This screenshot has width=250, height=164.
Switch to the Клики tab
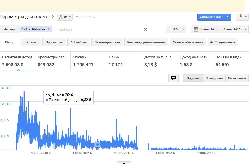tap(31, 42)
